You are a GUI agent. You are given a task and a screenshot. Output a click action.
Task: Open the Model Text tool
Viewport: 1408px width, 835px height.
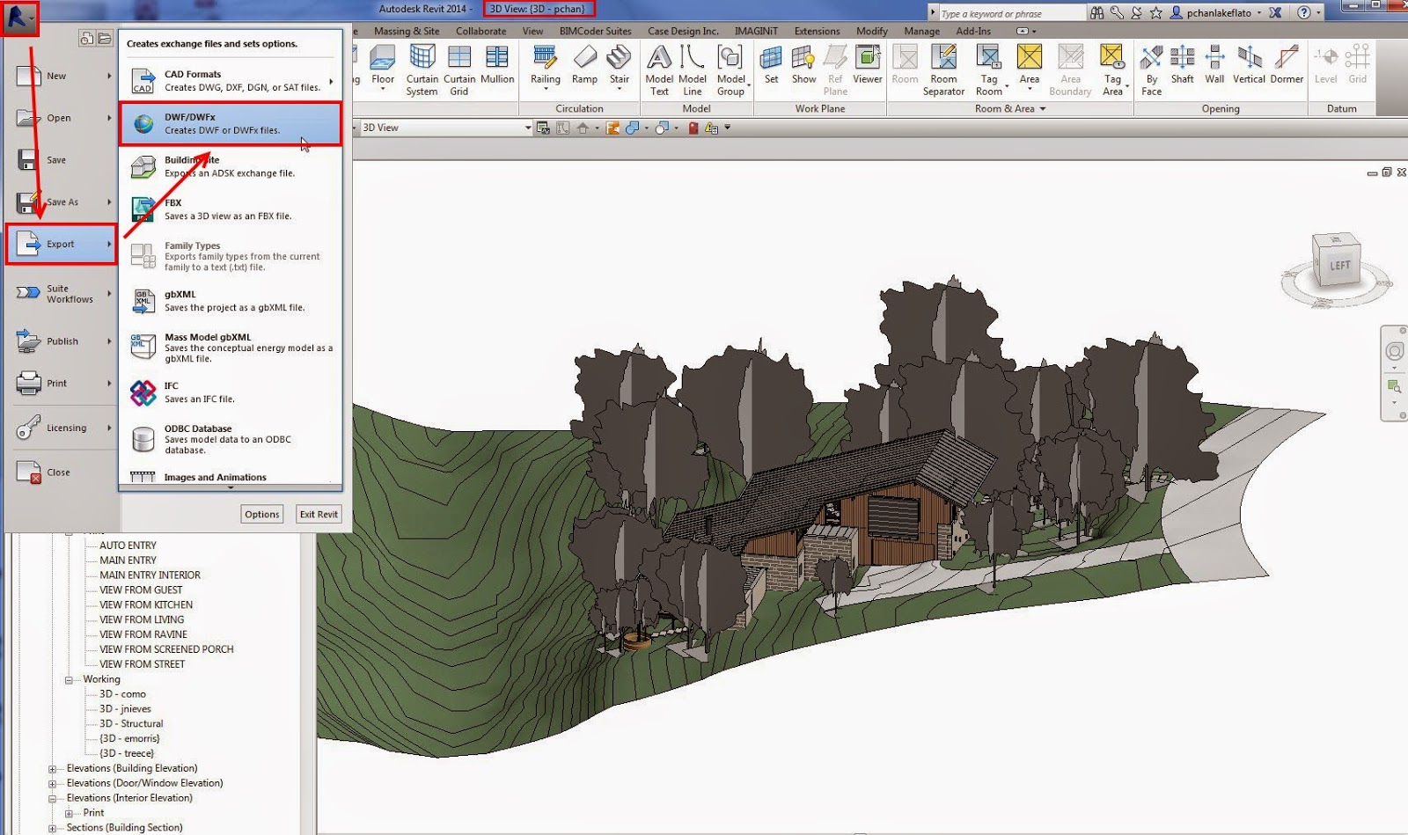pyautogui.click(x=658, y=66)
